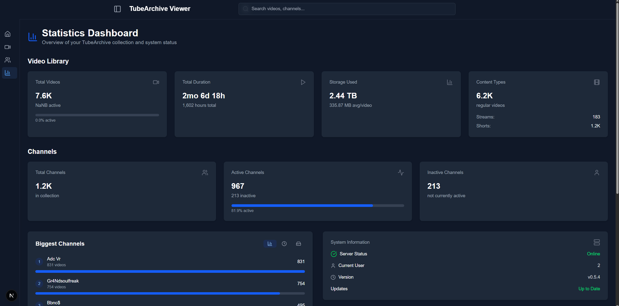Click the Up to Date updates status
This screenshot has width=619, height=306.
click(x=589, y=289)
